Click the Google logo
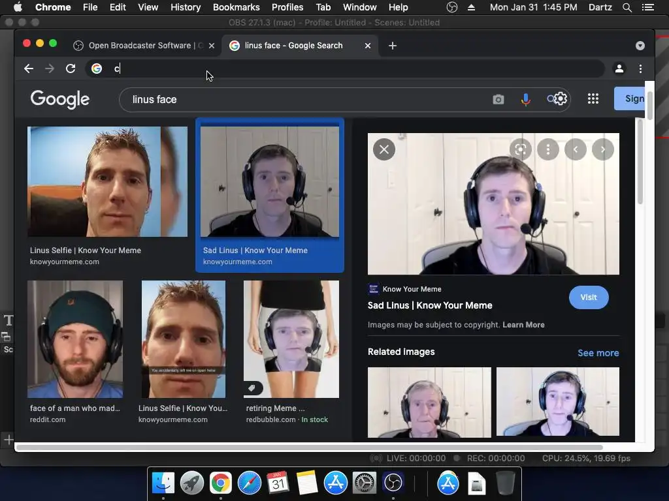669x501 pixels. (x=59, y=99)
